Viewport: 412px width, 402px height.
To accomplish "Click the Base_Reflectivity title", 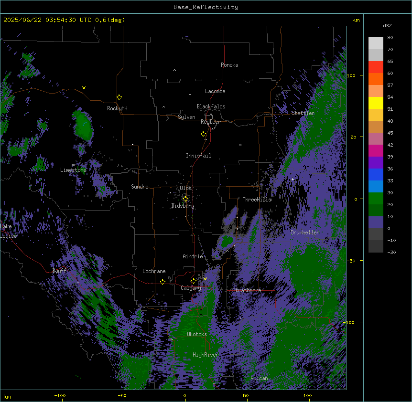I will pyautogui.click(x=206, y=7).
